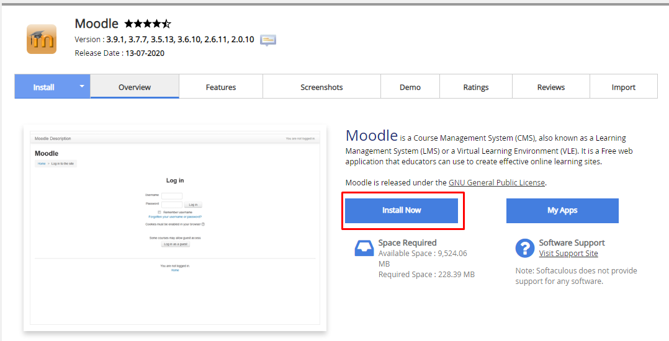
Task: Switch to the Overview tab
Action: [x=135, y=87]
